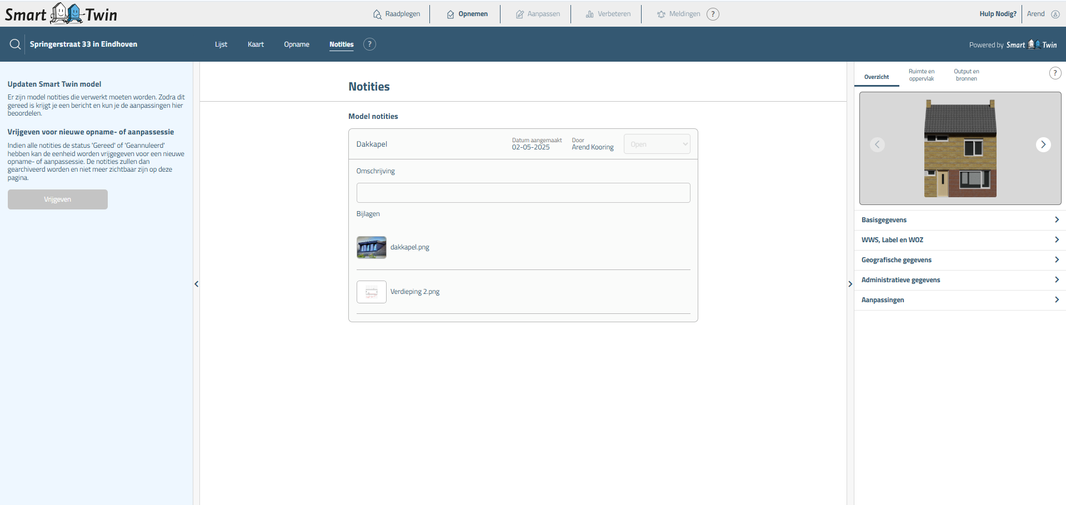The image size is (1066, 505).
Task: Click the Vrijgeven button
Action: coord(58,199)
